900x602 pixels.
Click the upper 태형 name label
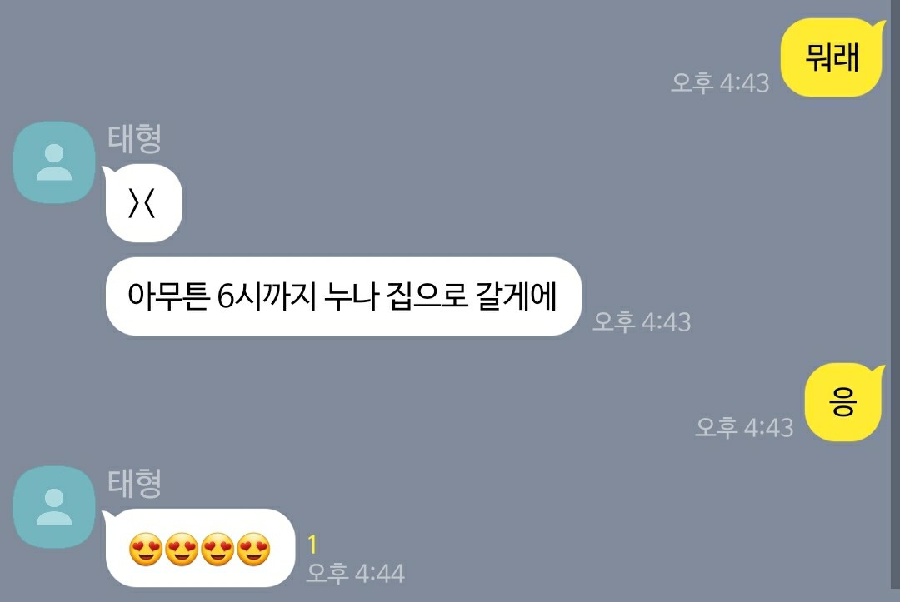[134, 138]
